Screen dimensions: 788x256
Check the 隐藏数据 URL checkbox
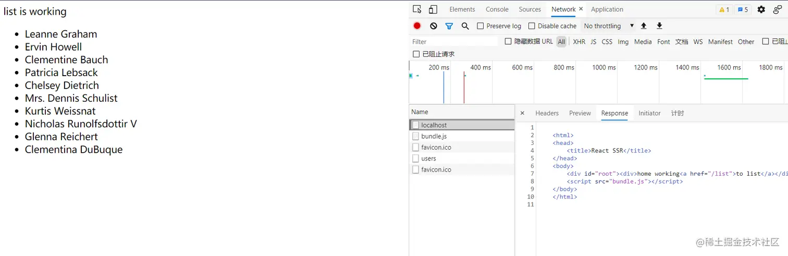click(508, 42)
